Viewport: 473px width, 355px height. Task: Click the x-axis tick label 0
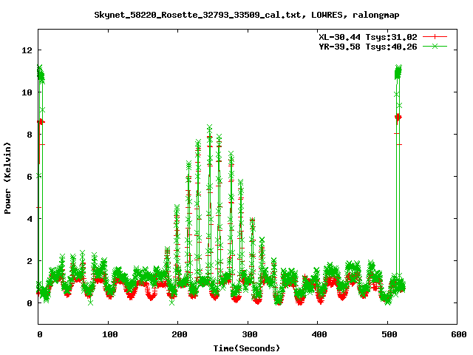39,334
